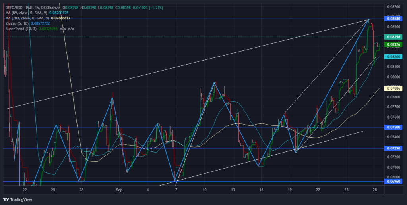The image size is (407, 205).
Task: Click the 0.07400 price axis tick
Action: (x=393, y=137)
